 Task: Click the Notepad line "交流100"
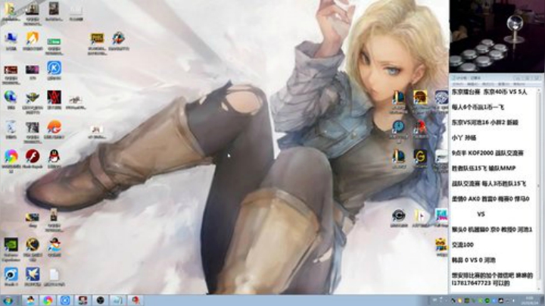[462, 245]
